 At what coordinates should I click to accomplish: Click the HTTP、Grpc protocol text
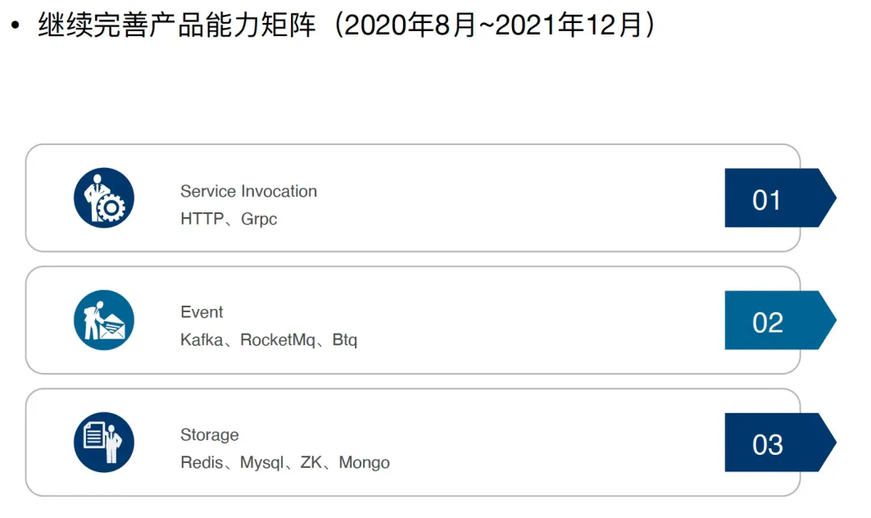click(229, 219)
